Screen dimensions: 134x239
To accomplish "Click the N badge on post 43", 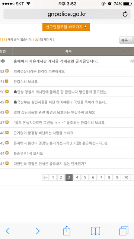I will point(7,164).
